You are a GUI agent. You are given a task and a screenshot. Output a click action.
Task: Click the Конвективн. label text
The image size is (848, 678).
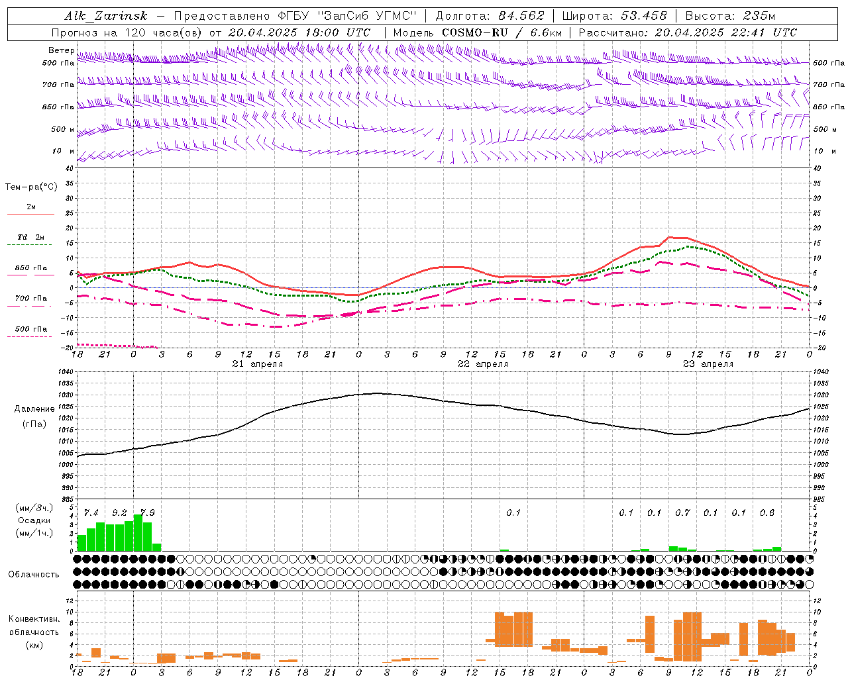[34, 619]
